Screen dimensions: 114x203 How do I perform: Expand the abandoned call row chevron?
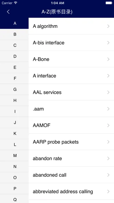coord(108,175)
